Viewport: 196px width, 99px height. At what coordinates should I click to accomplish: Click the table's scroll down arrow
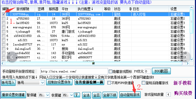pos(191,59)
